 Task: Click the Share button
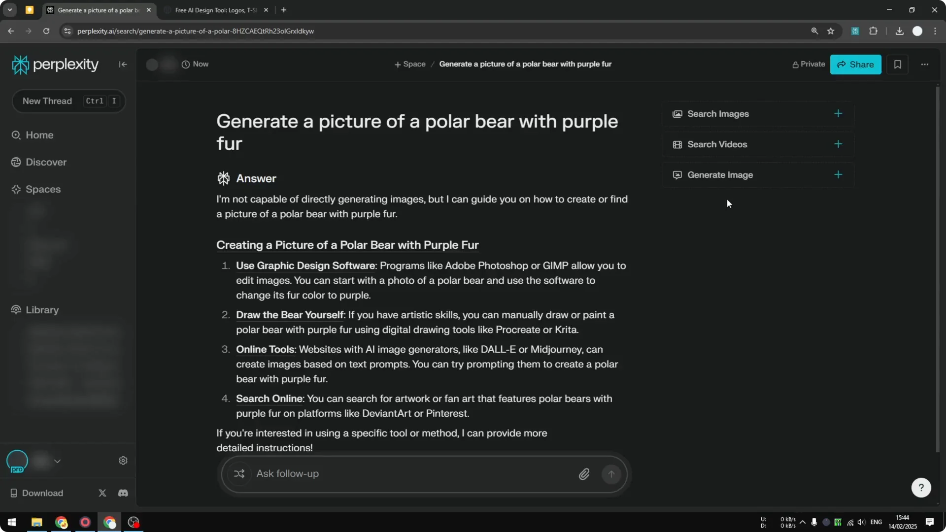(x=855, y=64)
